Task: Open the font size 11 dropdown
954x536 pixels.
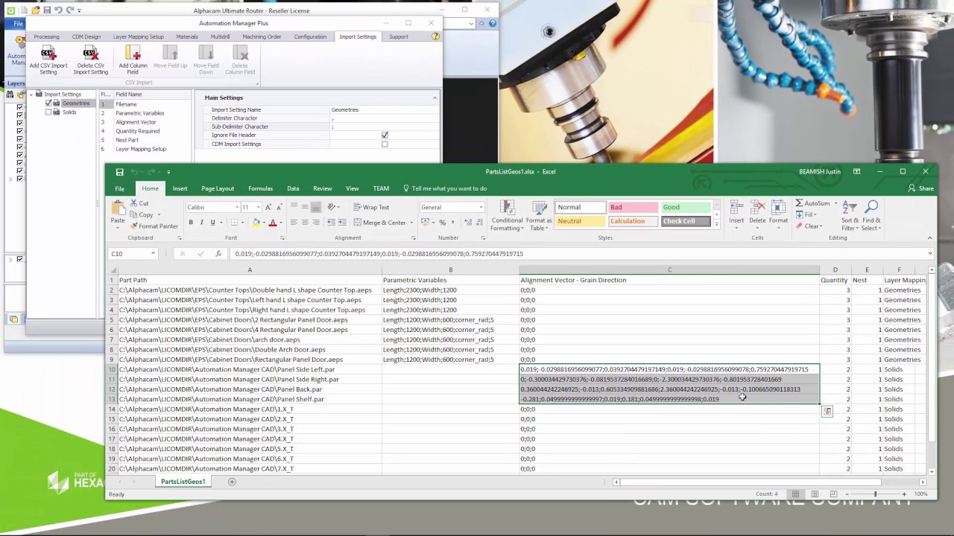Action: 258,208
